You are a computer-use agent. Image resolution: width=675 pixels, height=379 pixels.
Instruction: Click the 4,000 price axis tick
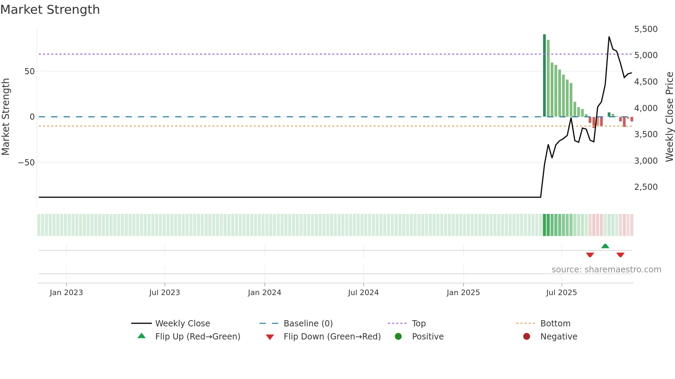point(646,108)
